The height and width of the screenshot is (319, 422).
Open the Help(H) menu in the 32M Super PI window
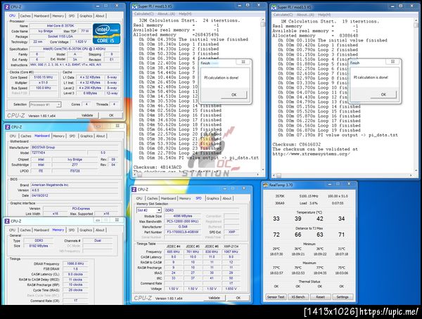click(186, 14)
